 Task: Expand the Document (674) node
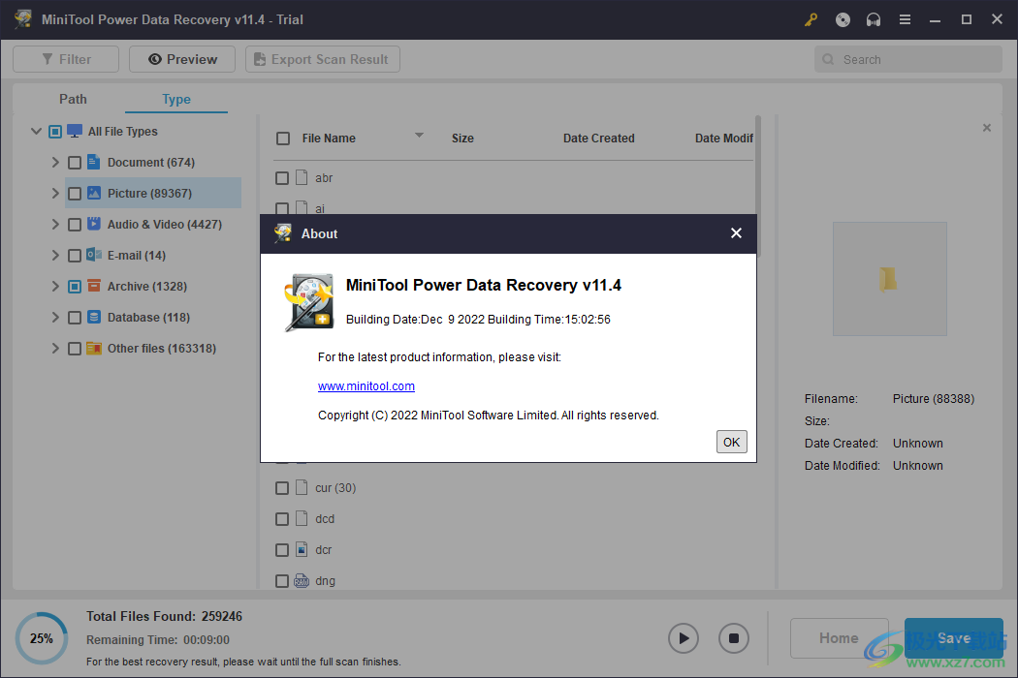[55, 162]
